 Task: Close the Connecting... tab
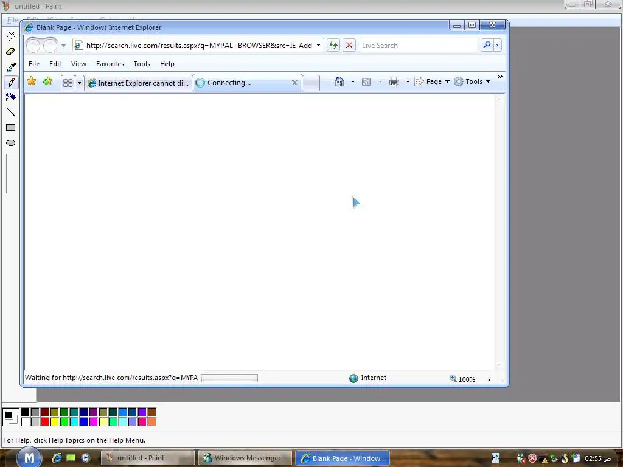(295, 83)
